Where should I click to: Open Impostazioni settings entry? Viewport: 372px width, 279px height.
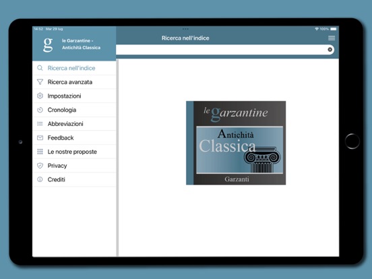(x=74, y=96)
